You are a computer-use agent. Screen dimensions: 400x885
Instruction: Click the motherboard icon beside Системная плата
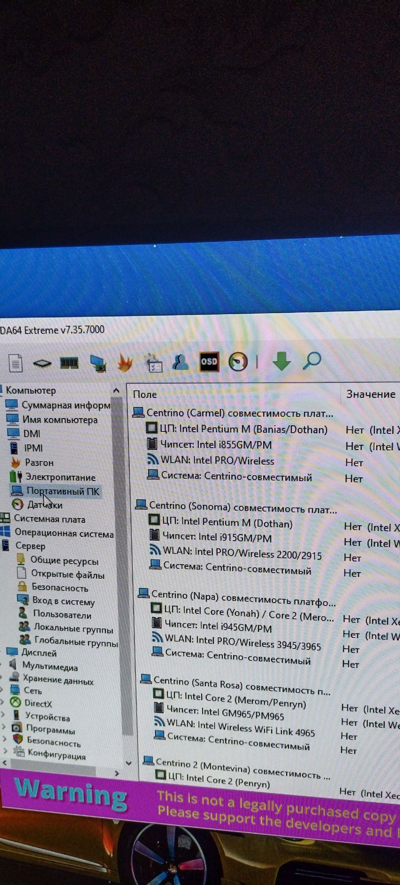point(5,518)
